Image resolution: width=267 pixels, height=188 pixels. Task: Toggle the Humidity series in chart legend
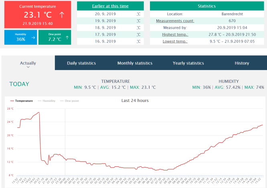point(47,101)
